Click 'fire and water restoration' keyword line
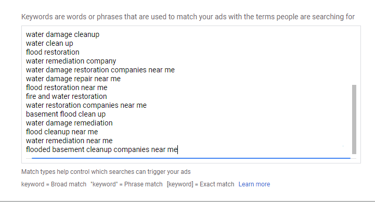Screen dimensions: 375x202 (66, 96)
